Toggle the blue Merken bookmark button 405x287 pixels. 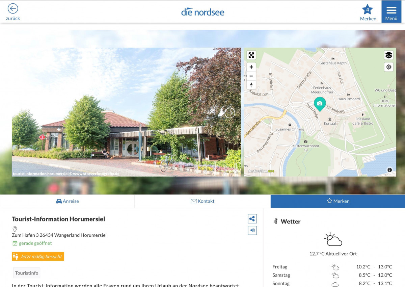click(x=338, y=201)
